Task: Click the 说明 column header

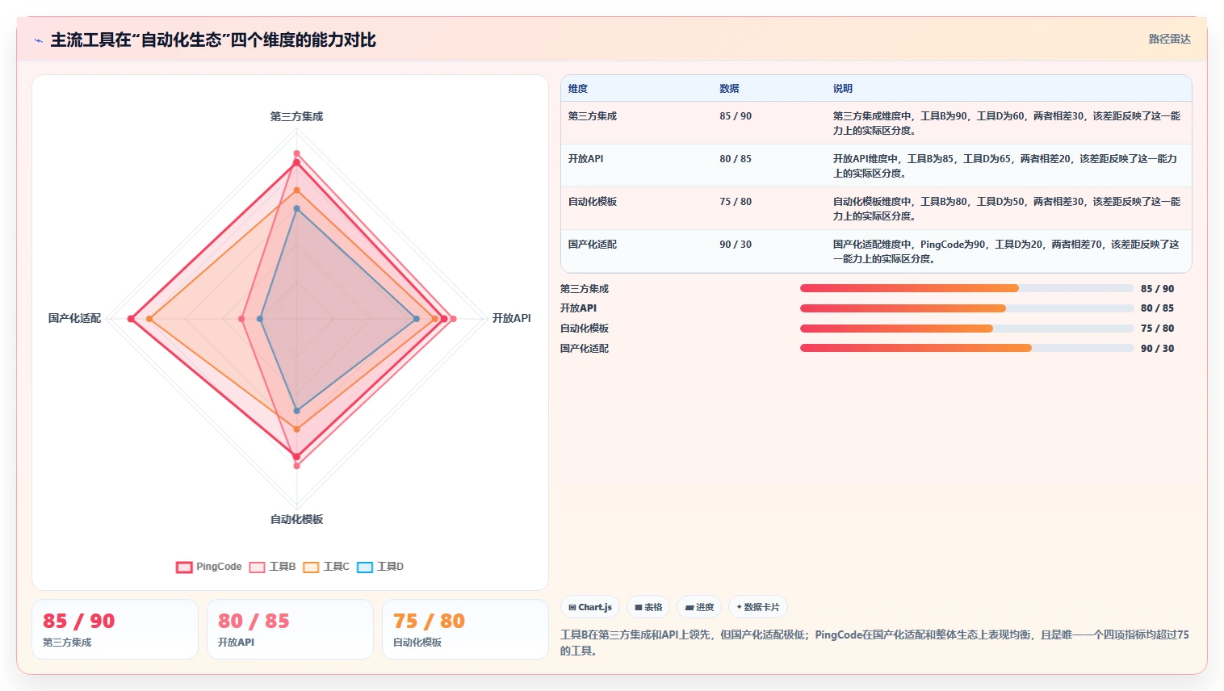Action: pos(843,89)
